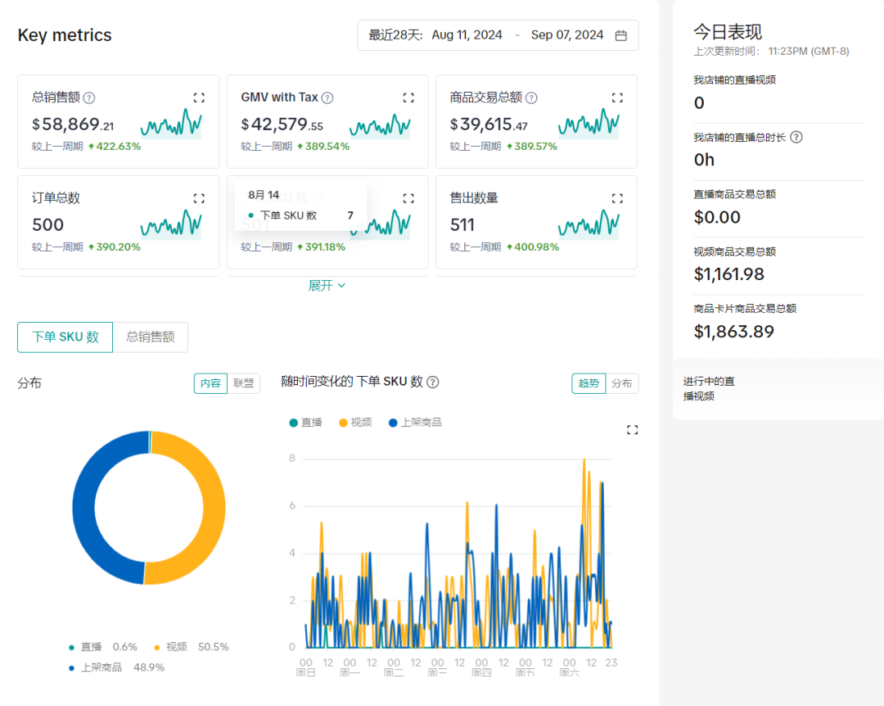This screenshot has width=884, height=706.
Task: Open help icon next to 总销售额
Action: 89,97
